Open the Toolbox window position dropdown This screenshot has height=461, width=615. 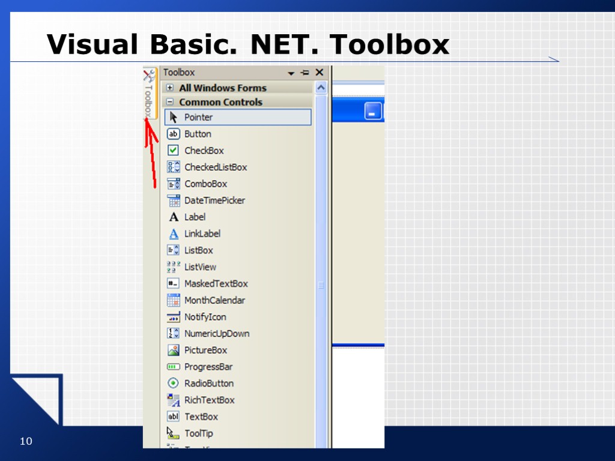tap(291, 73)
